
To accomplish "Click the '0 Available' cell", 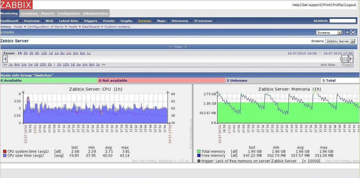I will pos(49,81).
